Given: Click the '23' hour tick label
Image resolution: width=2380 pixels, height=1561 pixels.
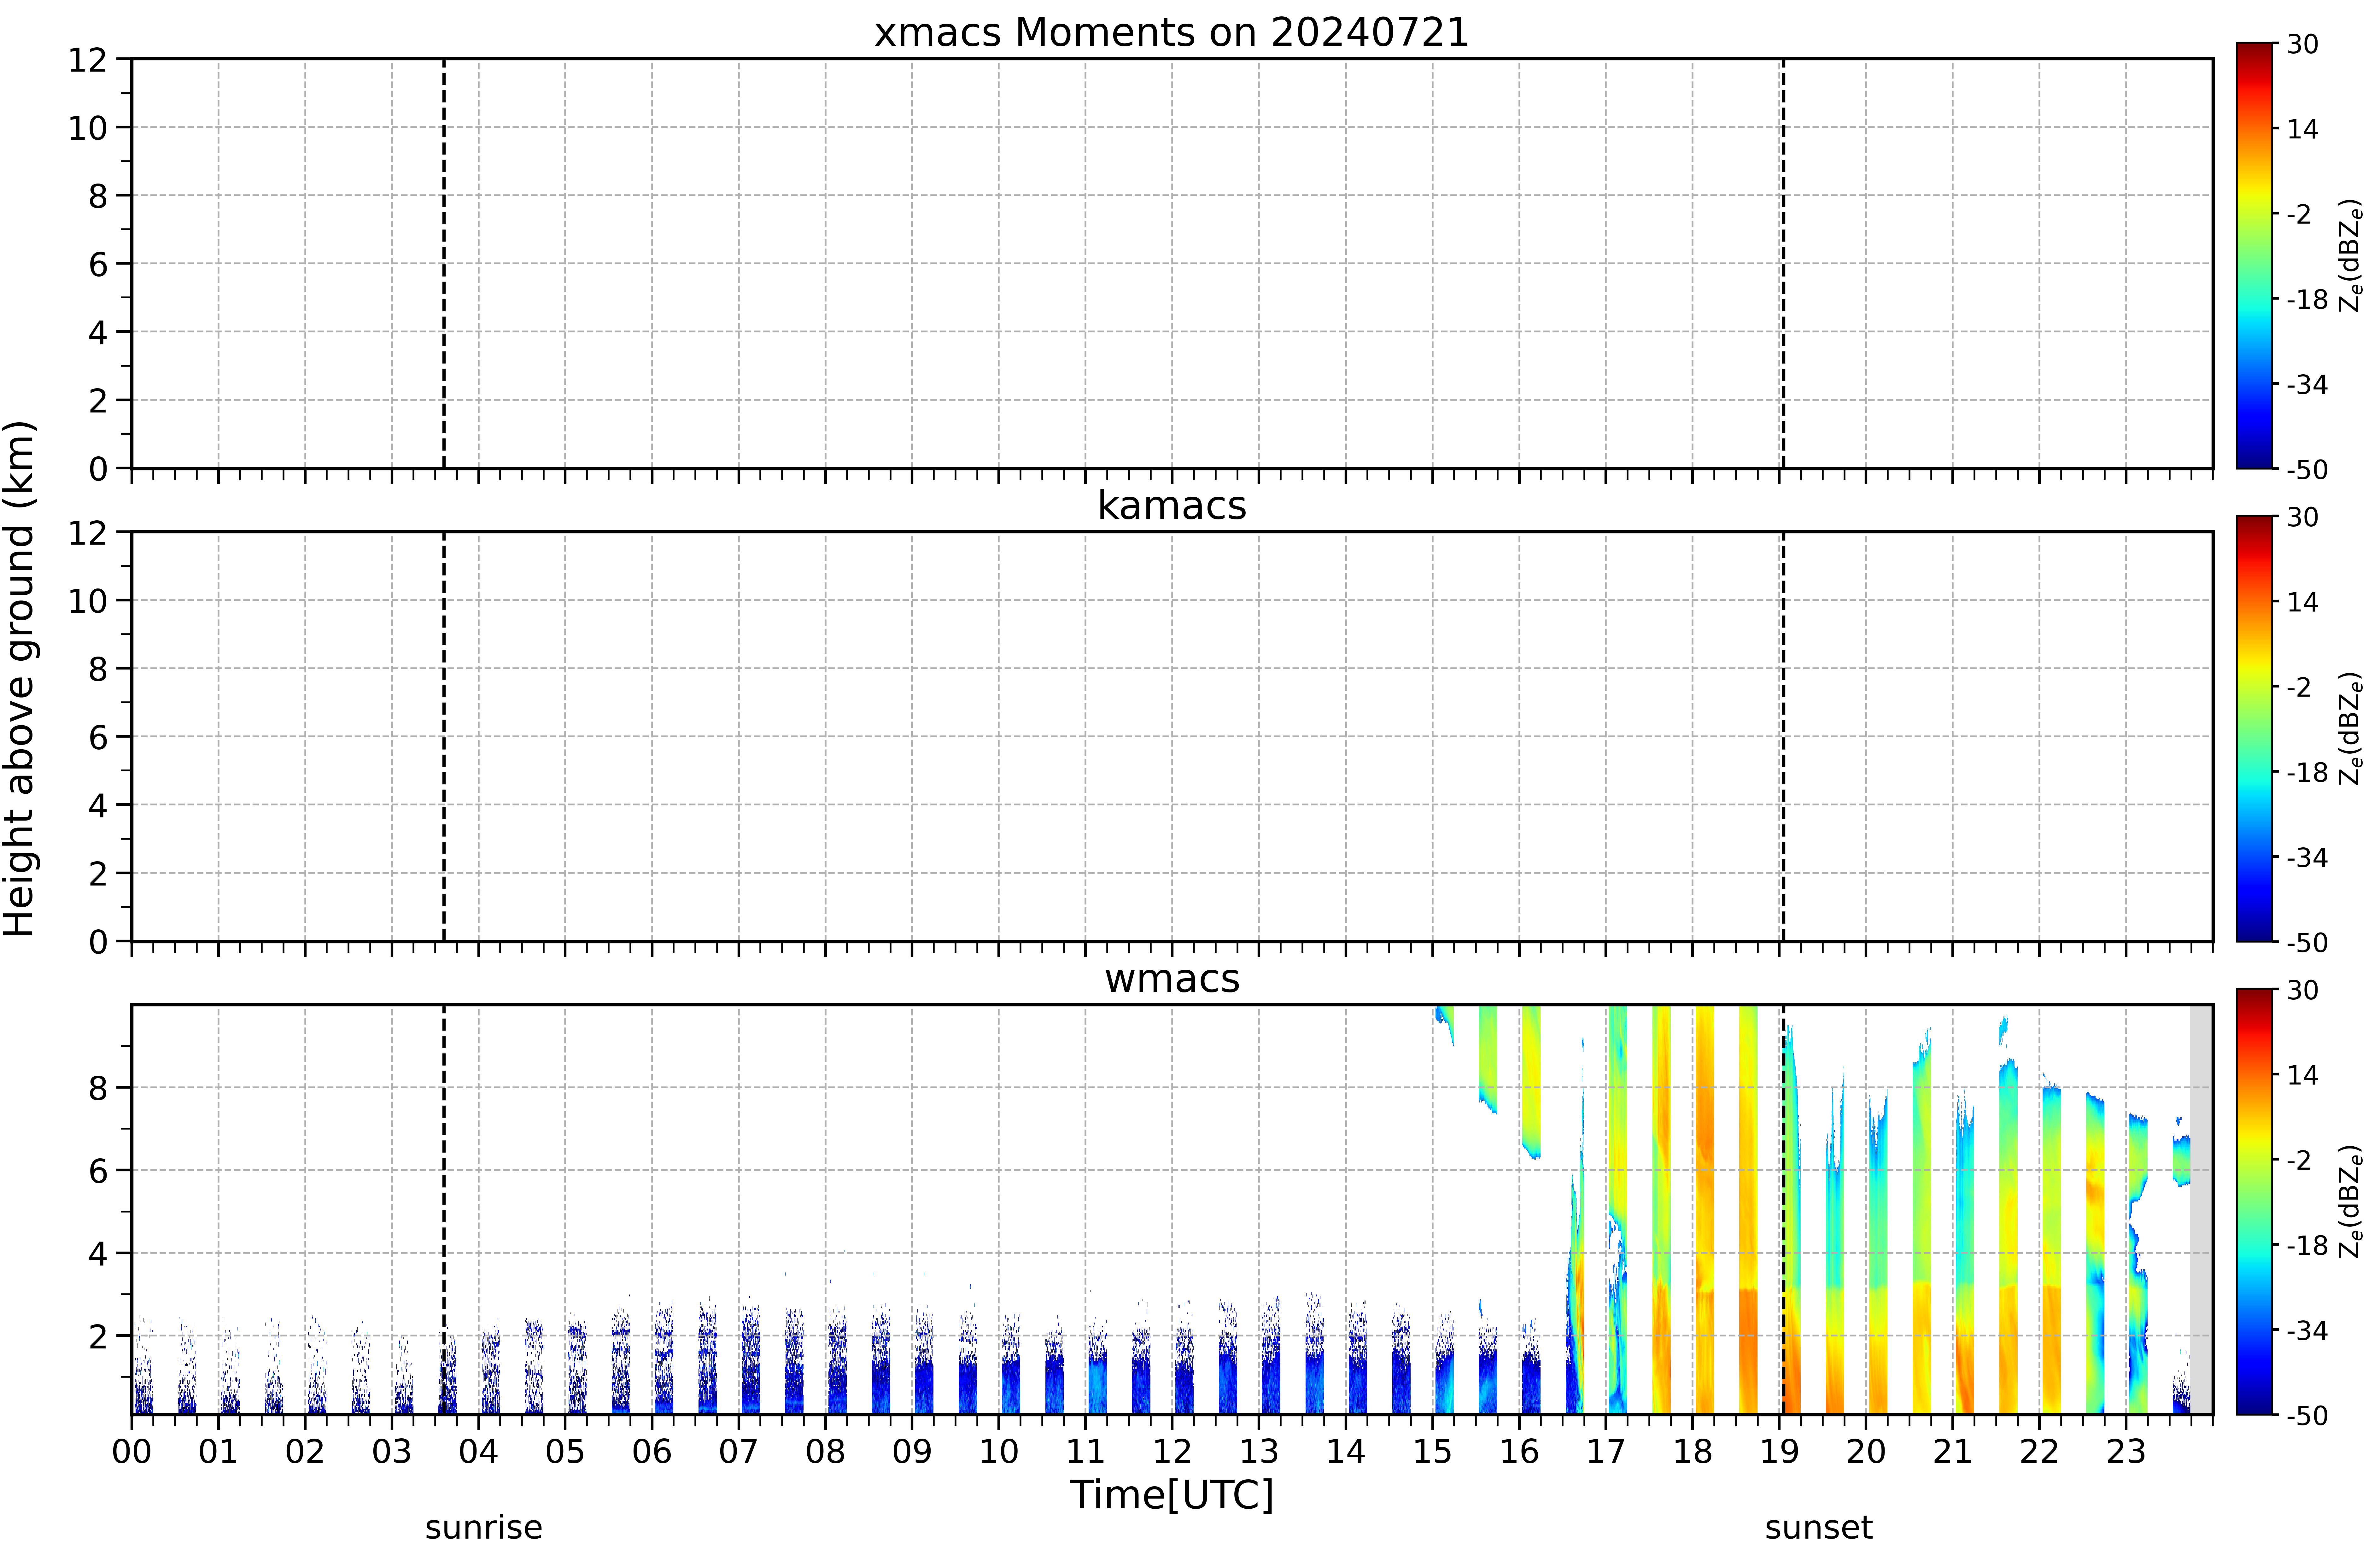Looking at the screenshot, I should point(2126,1451).
